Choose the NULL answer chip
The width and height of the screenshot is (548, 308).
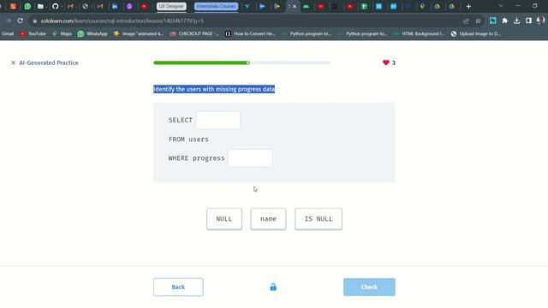click(224, 219)
